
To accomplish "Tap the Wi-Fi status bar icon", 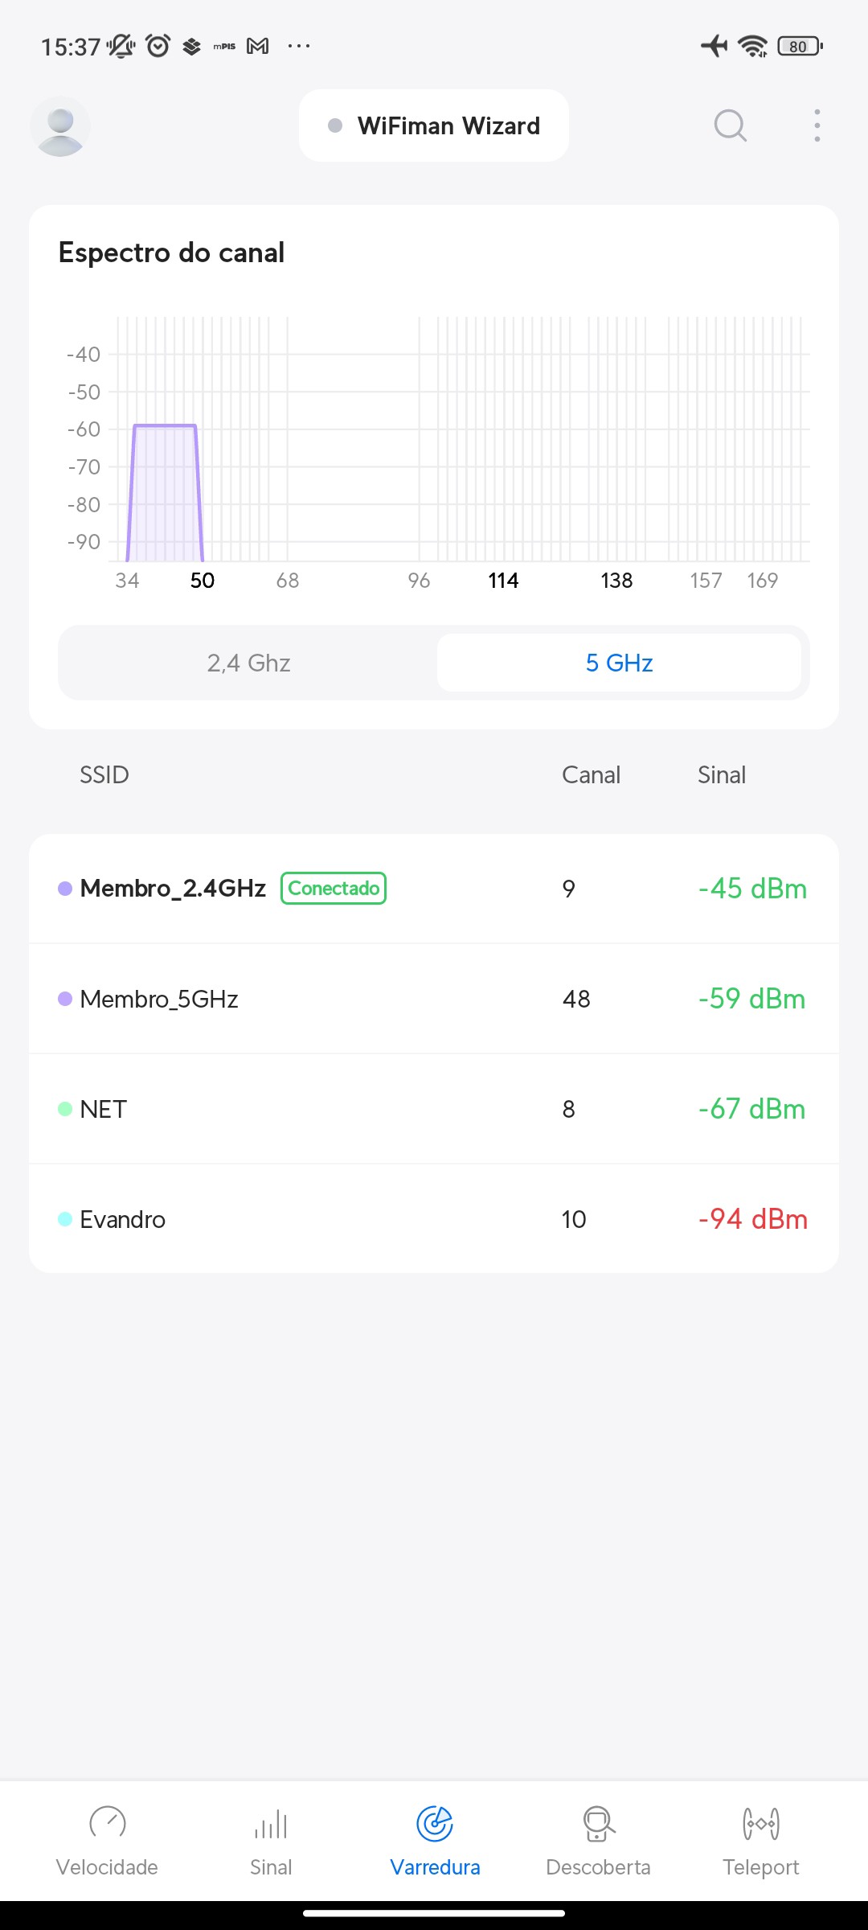I will click(x=752, y=46).
